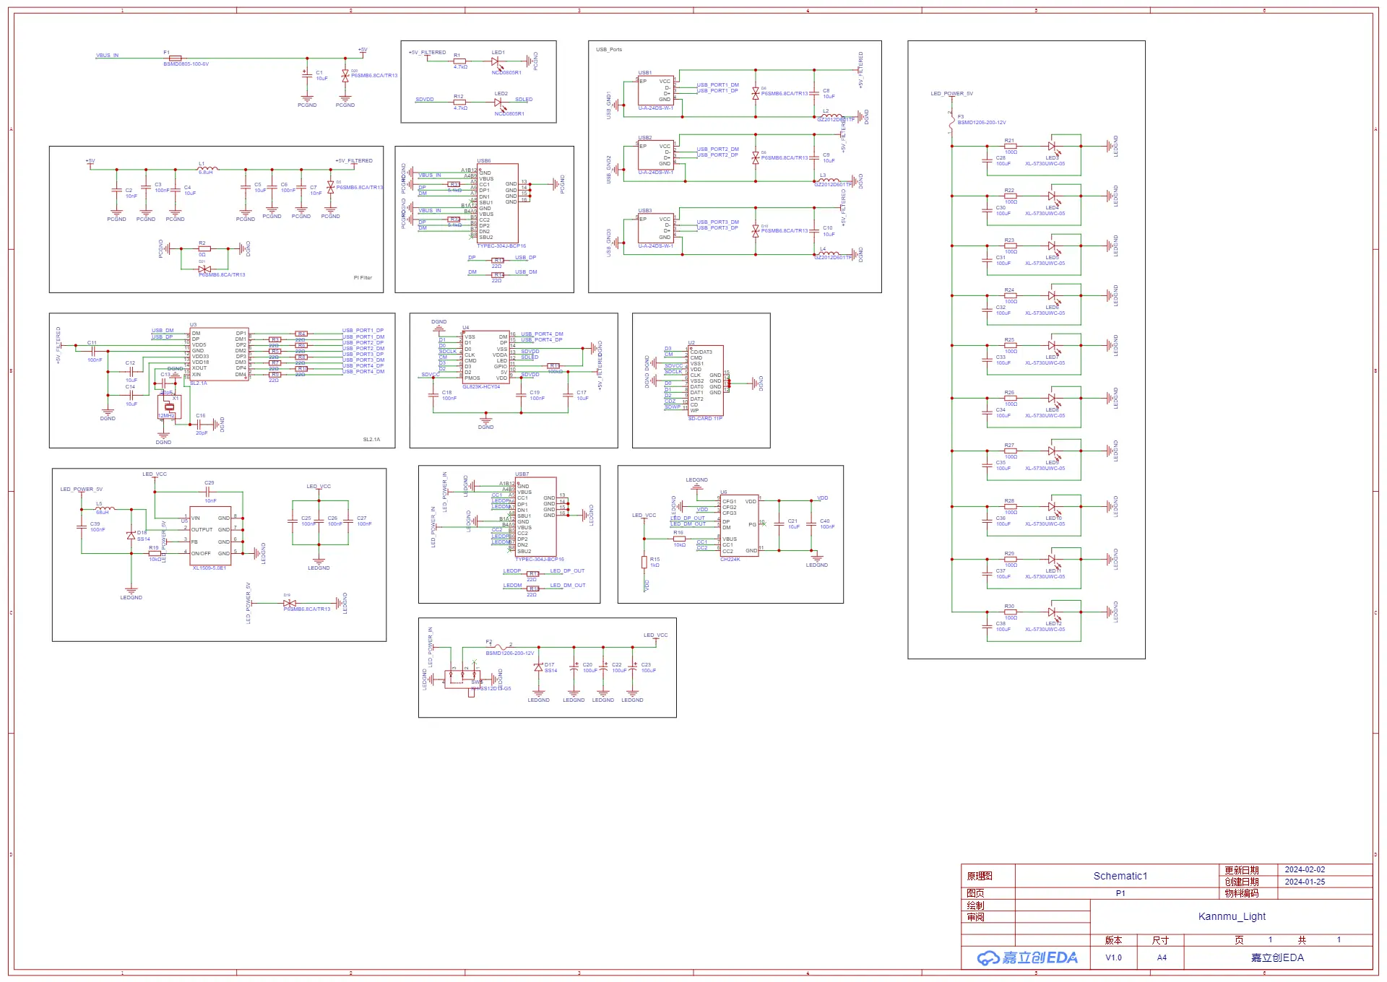
Task: Select diode D17 SS14 symbol
Action: point(538,668)
